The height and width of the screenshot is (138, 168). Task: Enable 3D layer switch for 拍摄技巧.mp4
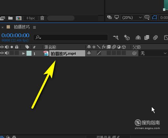point(124,53)
